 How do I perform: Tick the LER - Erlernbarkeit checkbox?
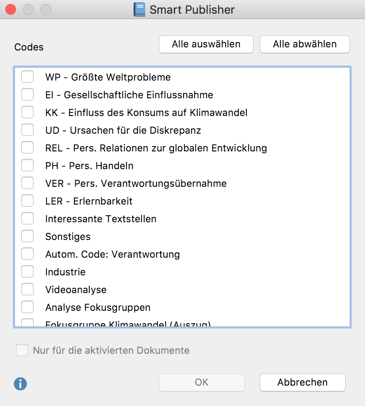pyautogui.click(x=27, y=201)
